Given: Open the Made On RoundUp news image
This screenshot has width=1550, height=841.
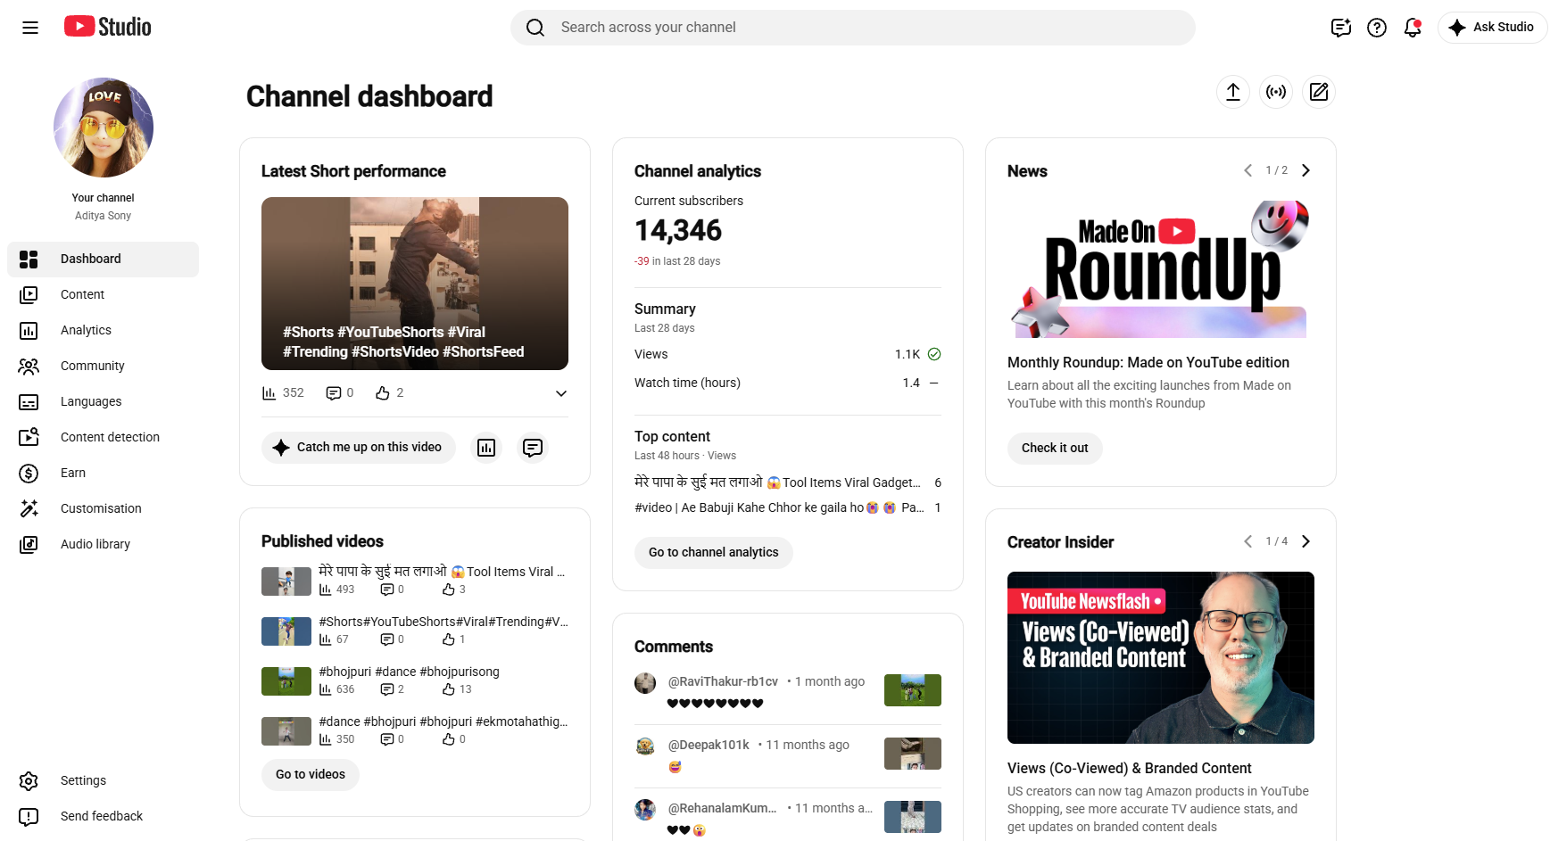Looking at the screenshot, I should tap(1161, 268).
